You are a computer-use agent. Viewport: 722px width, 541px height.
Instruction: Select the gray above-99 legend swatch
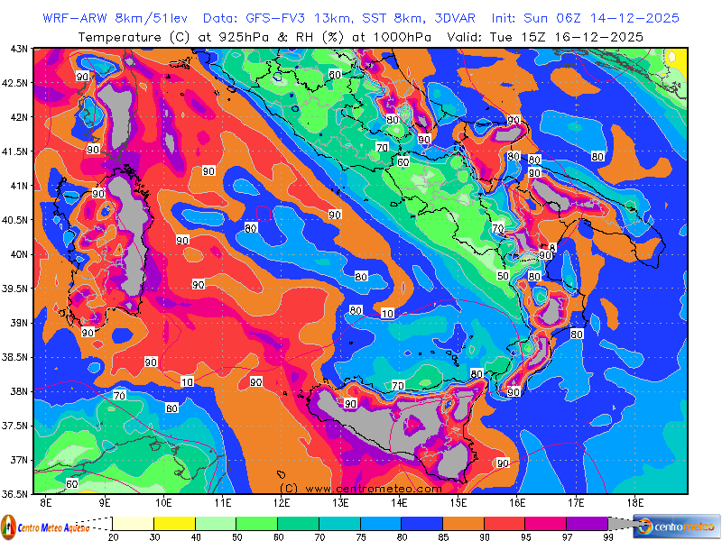point(619,524)
